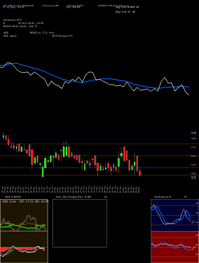The width and height of the screenshot is (199, 263).
Task: Select the Avg Vol: 0.005 M text
Action: 127,7
